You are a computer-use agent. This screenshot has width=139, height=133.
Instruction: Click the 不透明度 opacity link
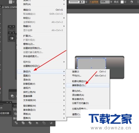pos(94,2)
